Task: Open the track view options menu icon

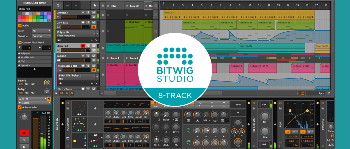Action: (59, 5)
